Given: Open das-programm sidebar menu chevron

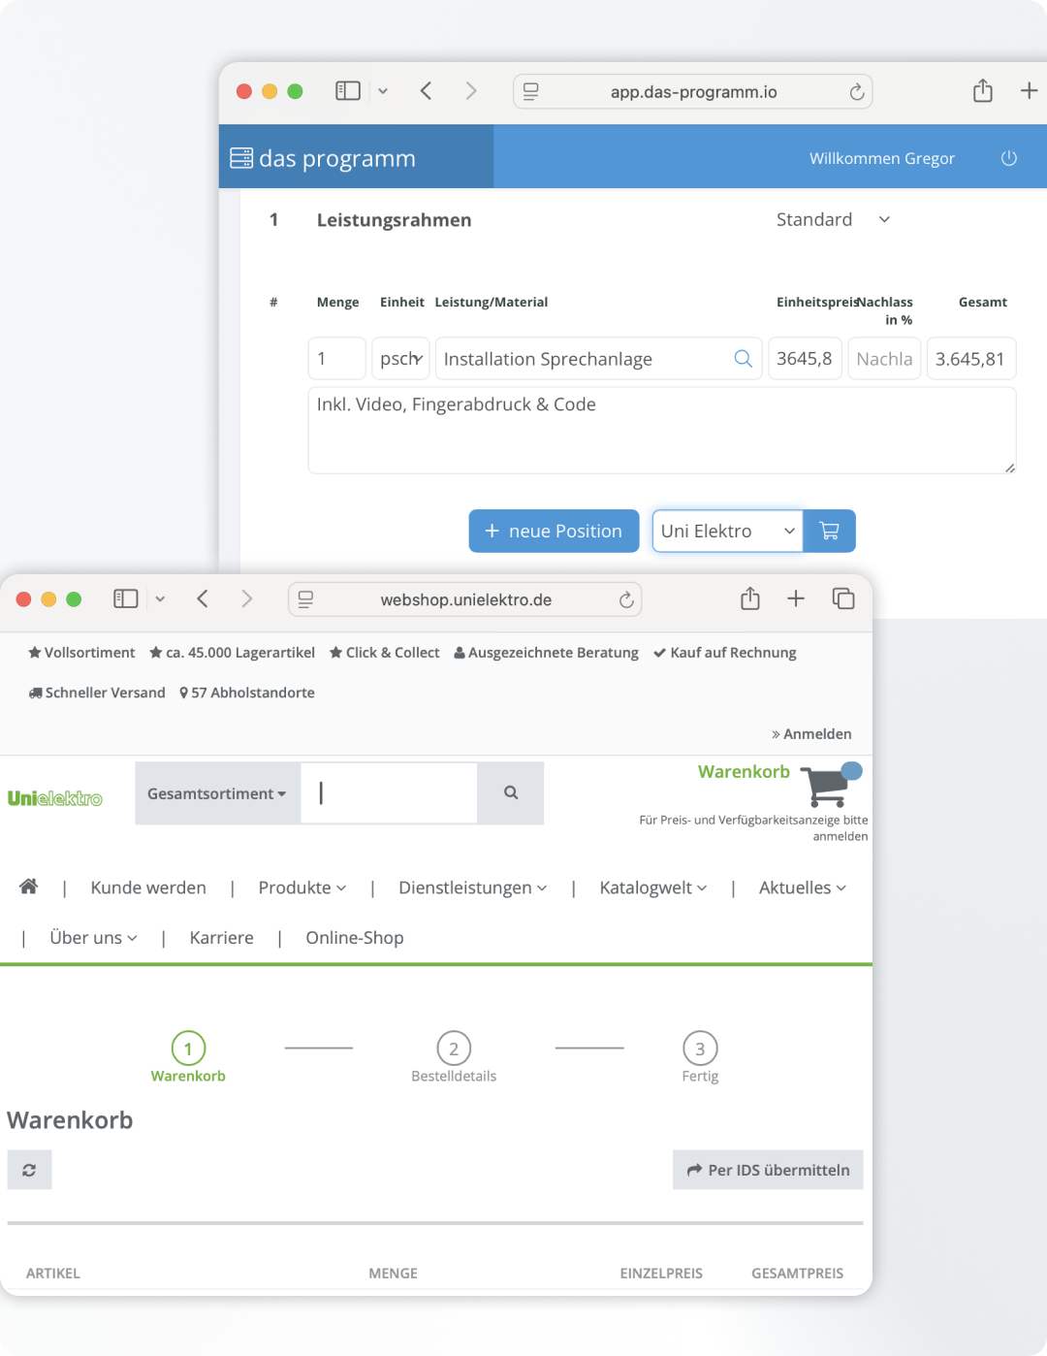Looking at the screenshot, I should tap(383, 91).
